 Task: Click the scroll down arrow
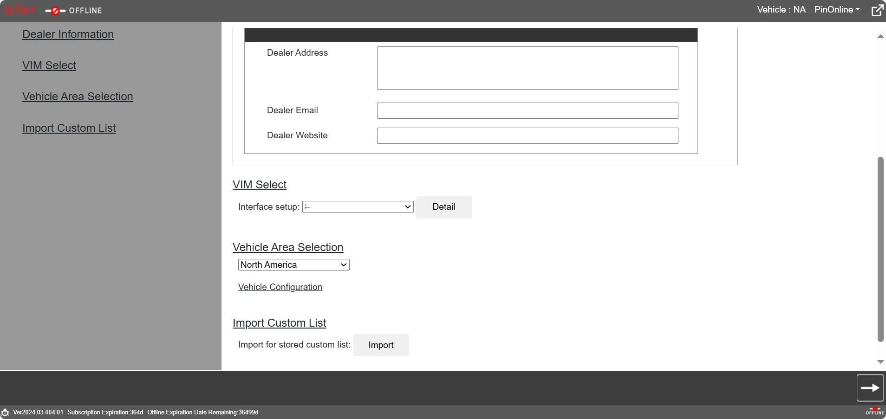click(880, 361)
